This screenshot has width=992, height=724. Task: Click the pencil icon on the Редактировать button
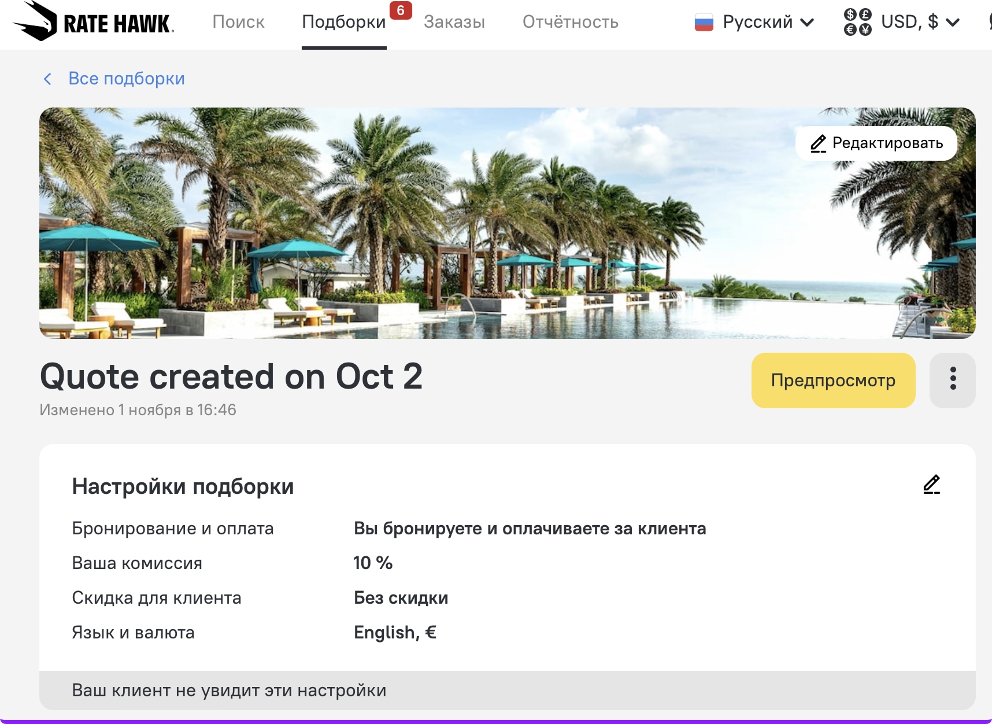tap(818, 143)
